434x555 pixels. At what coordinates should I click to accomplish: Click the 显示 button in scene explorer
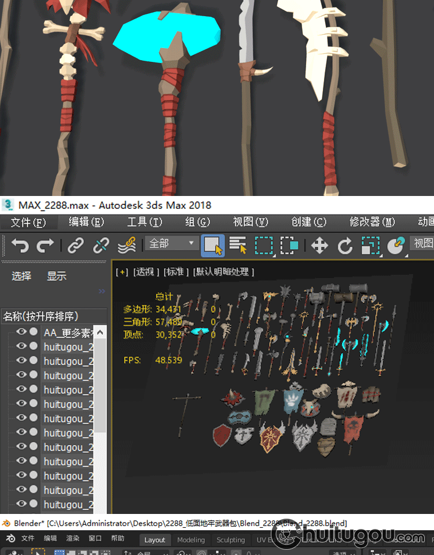coord(57,276)
